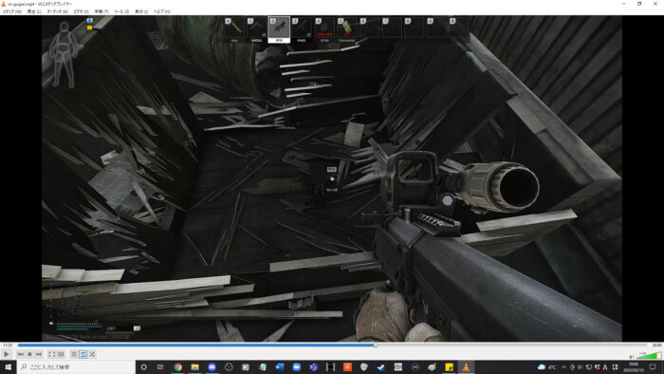Toggle the loop playback mode

[83, 354]
